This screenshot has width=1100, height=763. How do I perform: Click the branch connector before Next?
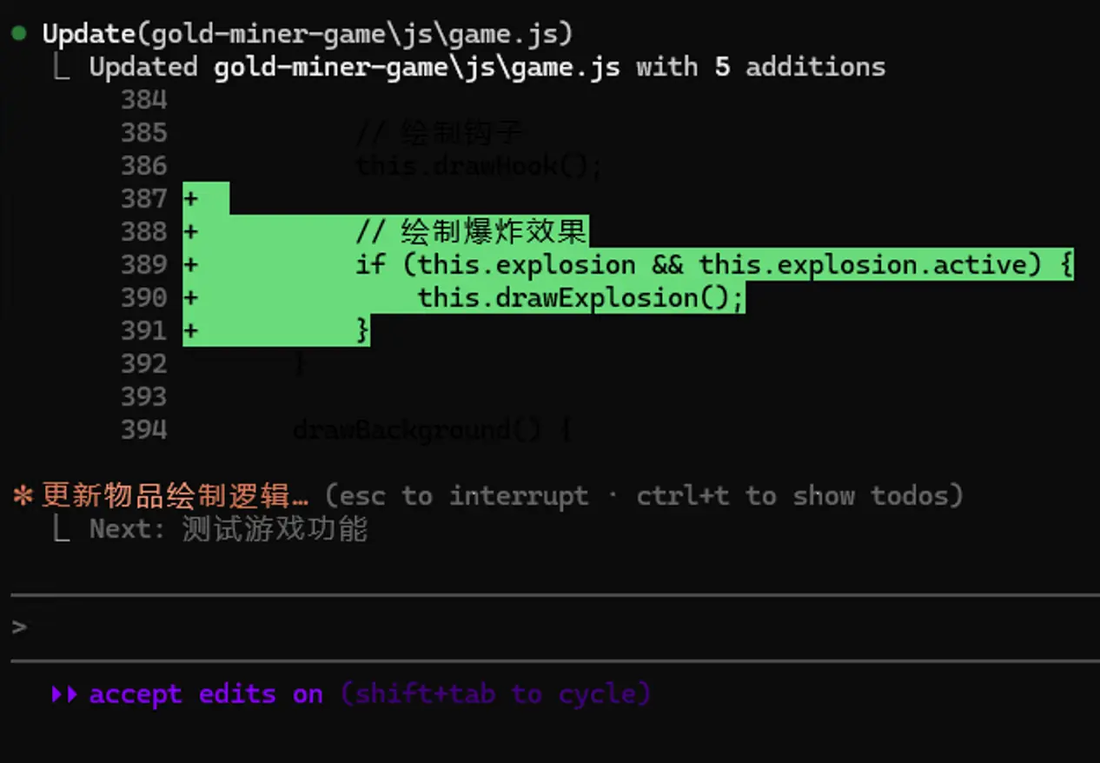(61, 529)
